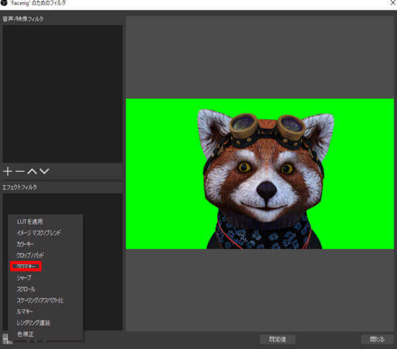Move filter down with the down-arrow icon
Viewport: 397px width, 349px height.
[x=44, y=171]
